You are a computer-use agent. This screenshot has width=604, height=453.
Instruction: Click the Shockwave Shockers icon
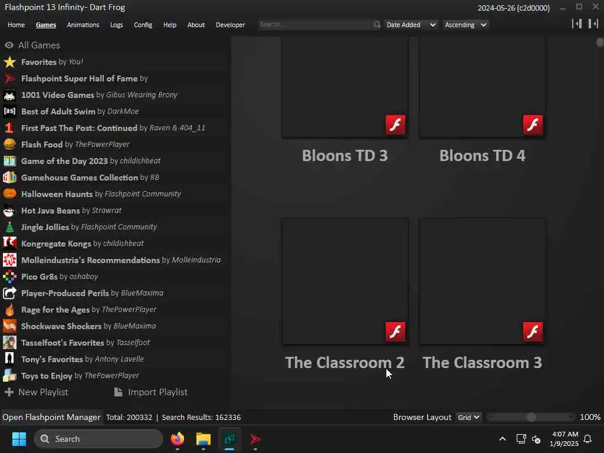[9, 326]
